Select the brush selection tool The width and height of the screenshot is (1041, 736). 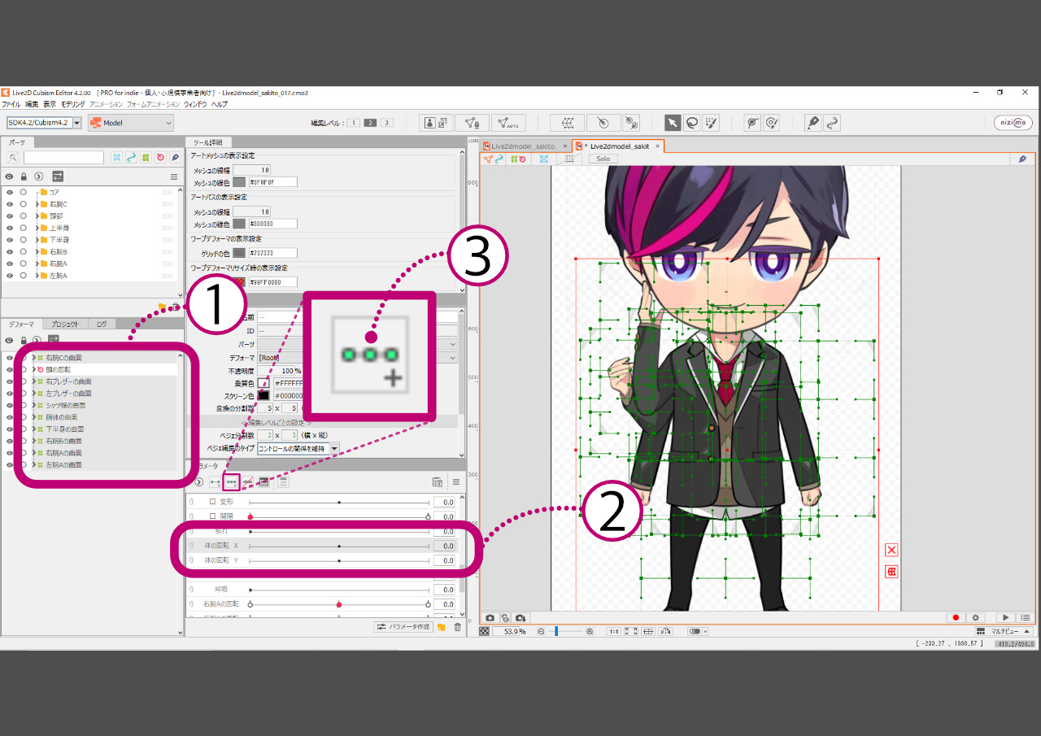[710, 123]
